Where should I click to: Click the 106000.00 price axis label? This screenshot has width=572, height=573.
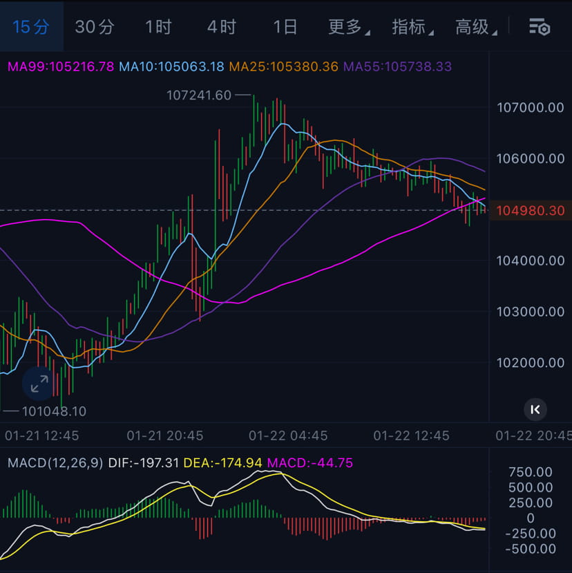coord(531,158)
